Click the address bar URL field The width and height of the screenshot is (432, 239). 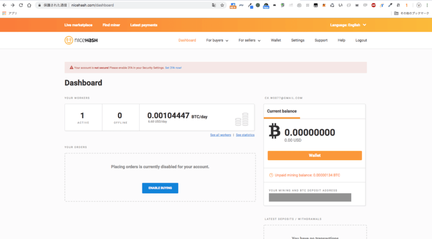[127, 5]
